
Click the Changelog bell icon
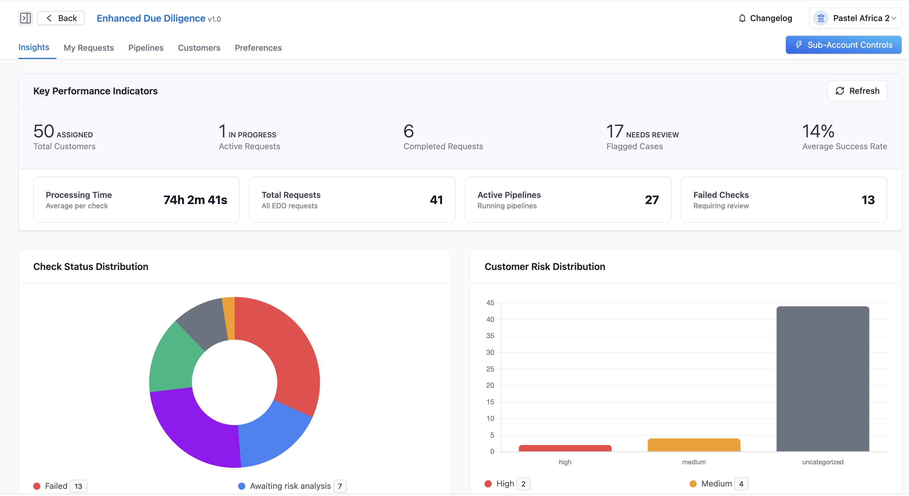click(x=742, y=18)
